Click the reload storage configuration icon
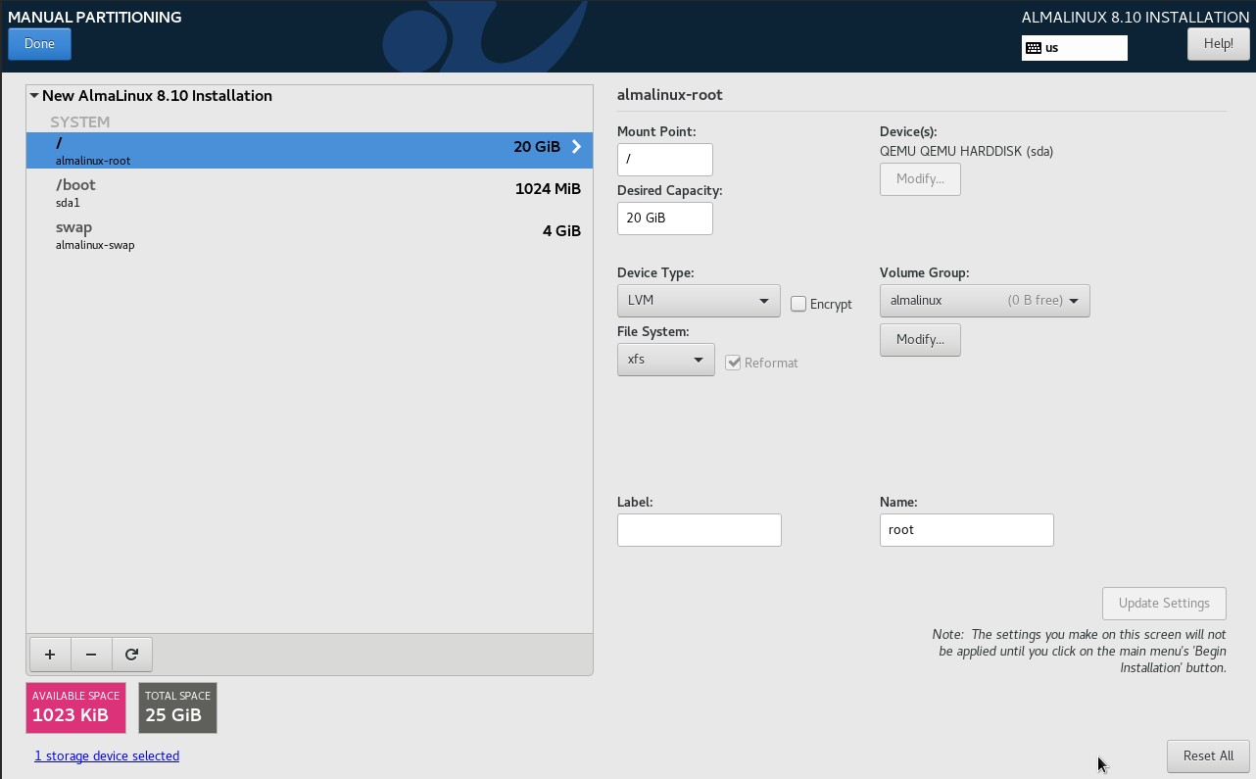1256x779 pixels. pos(131,655)
